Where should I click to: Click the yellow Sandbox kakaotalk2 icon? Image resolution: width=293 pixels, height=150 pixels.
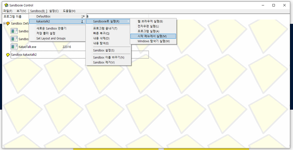[x=8, y=54]
